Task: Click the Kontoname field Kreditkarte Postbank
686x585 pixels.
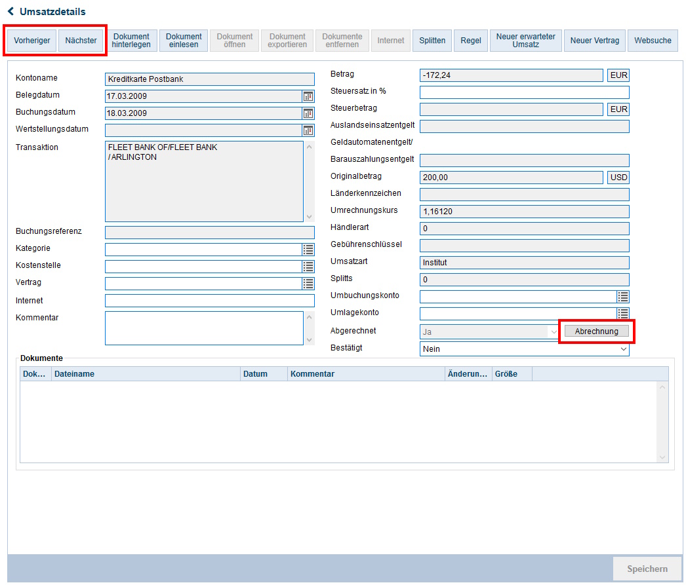Action: pyautogui.click(x=210, y=79)
